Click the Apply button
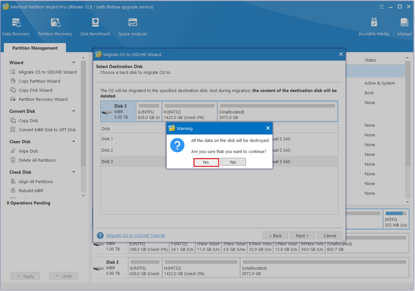The width and height of the screenshot is (415, 291). click(25, 276)
